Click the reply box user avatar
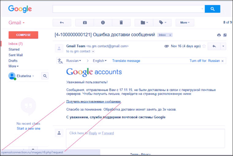Image resolution: width=233 pixels, height=156 pixels. pos(59,133)
